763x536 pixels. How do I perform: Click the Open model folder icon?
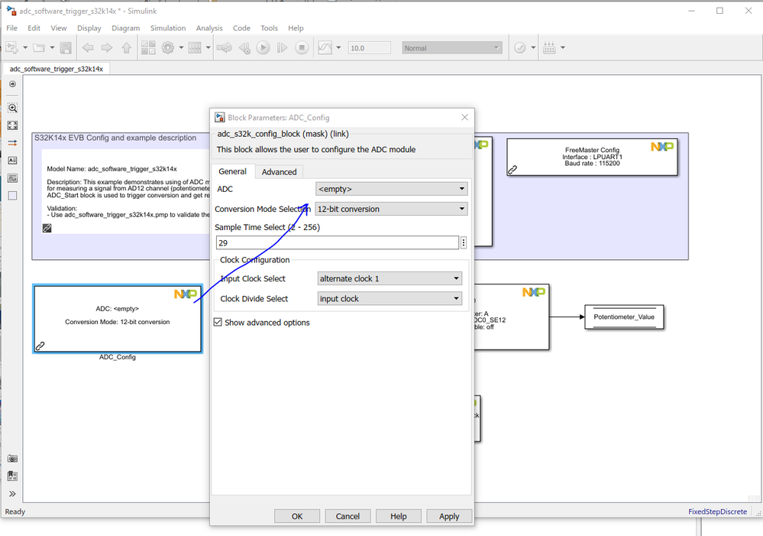click(39, 47)
